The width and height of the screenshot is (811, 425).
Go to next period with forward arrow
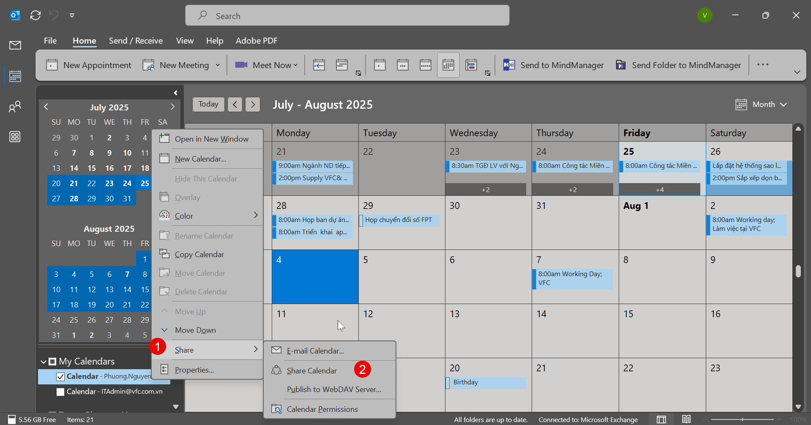tap(253, 104)
